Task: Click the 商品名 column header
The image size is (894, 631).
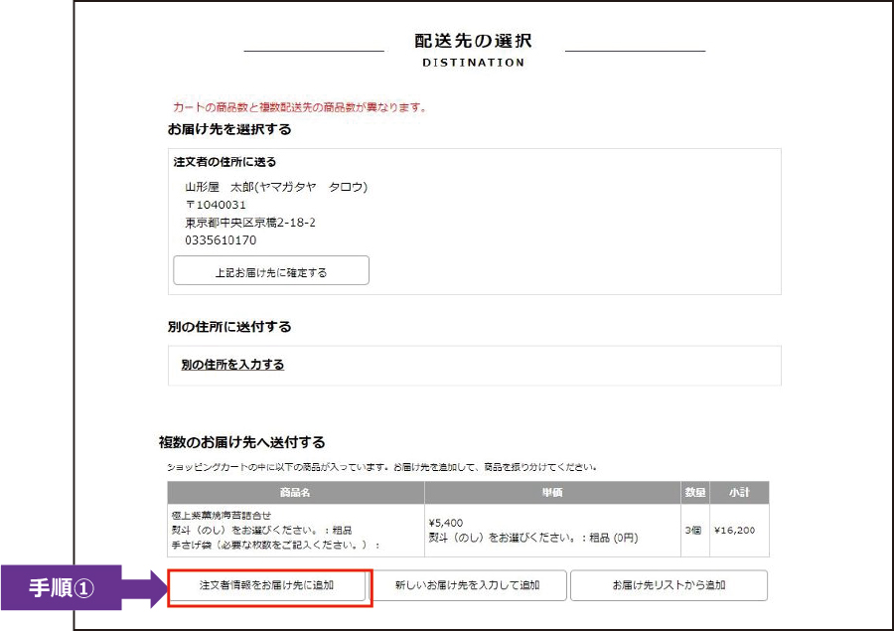Action: pos(296,493)
